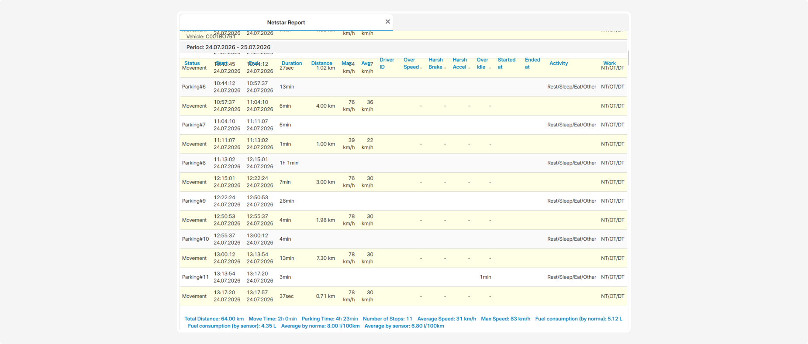Select the Parking#10 status cell
This screenshot has height=344, width=808.
pyautogui.click(x=195, y=239)
